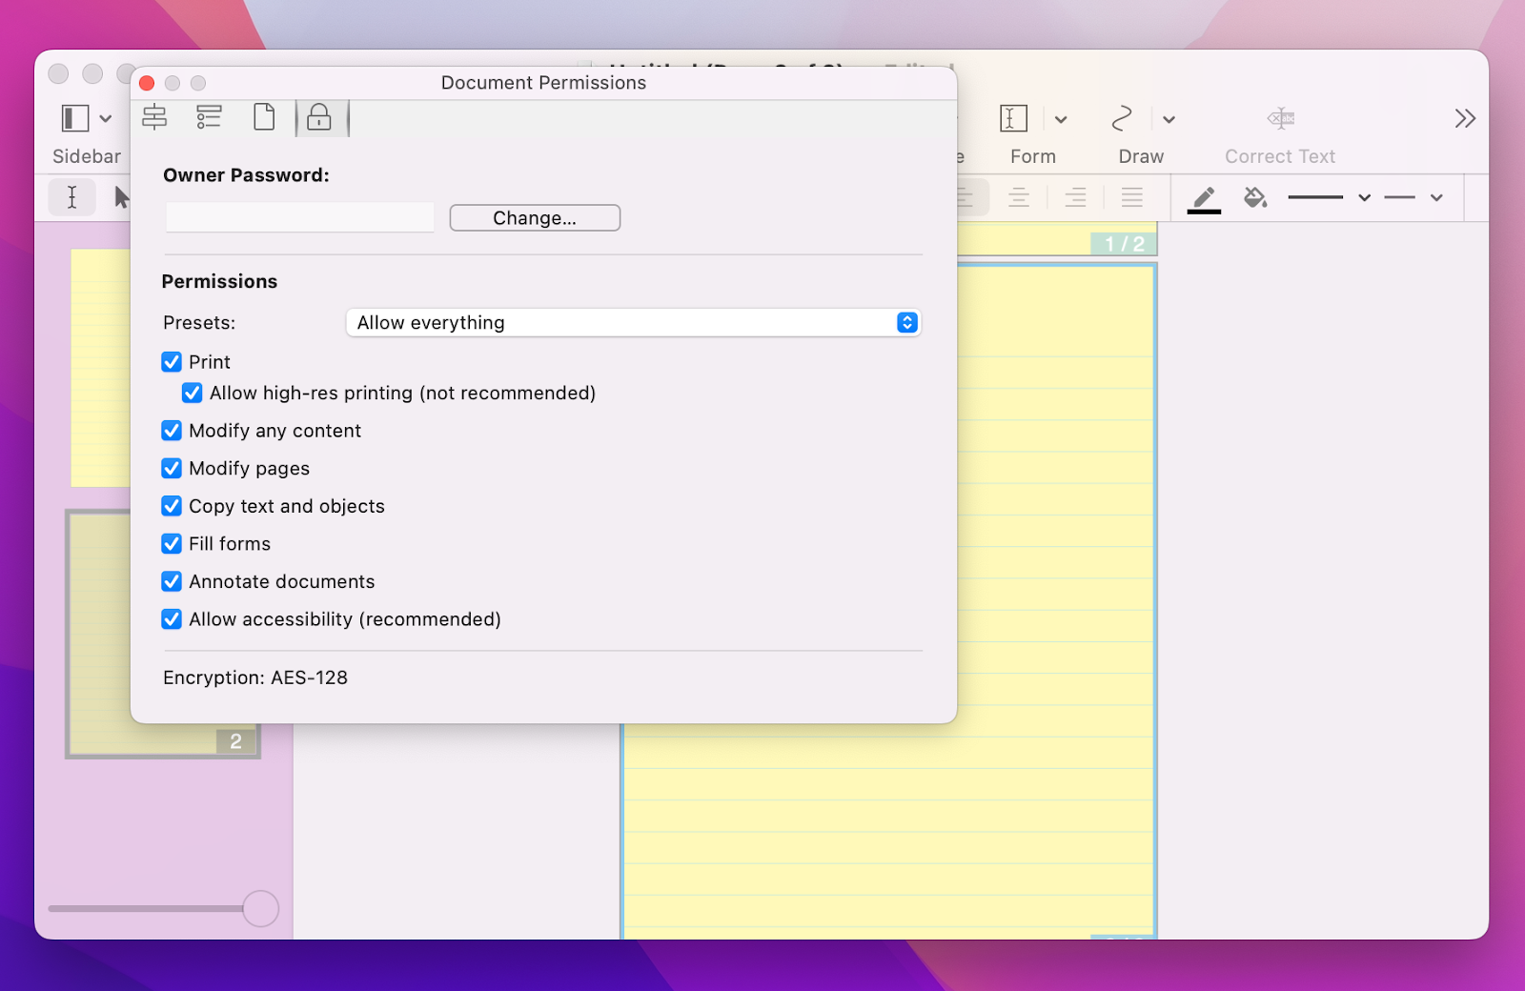Click the Change password button

coord(535,217)
